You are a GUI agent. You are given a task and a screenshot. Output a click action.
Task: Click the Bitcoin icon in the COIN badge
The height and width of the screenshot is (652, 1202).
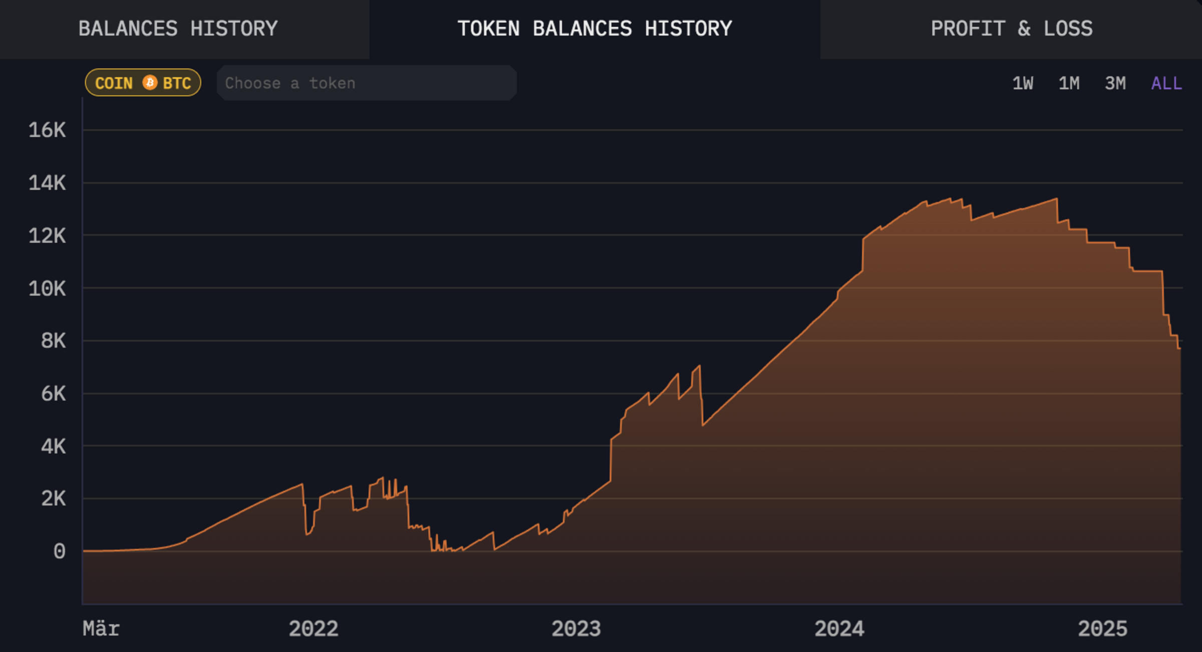[x=150, y=83]
